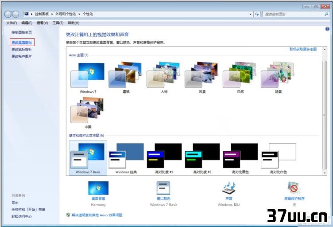Click the 外观和个性化 breadcrumb
The image size is (333, 227).
pyautogui.click(x=66, y=14)
